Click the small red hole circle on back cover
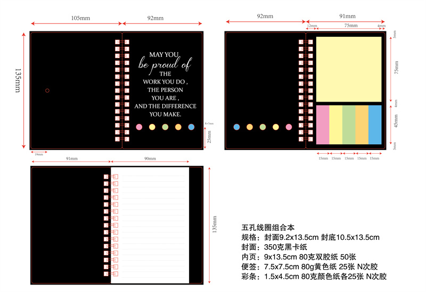This screenshot has height=292, width=426. point(47,90)
